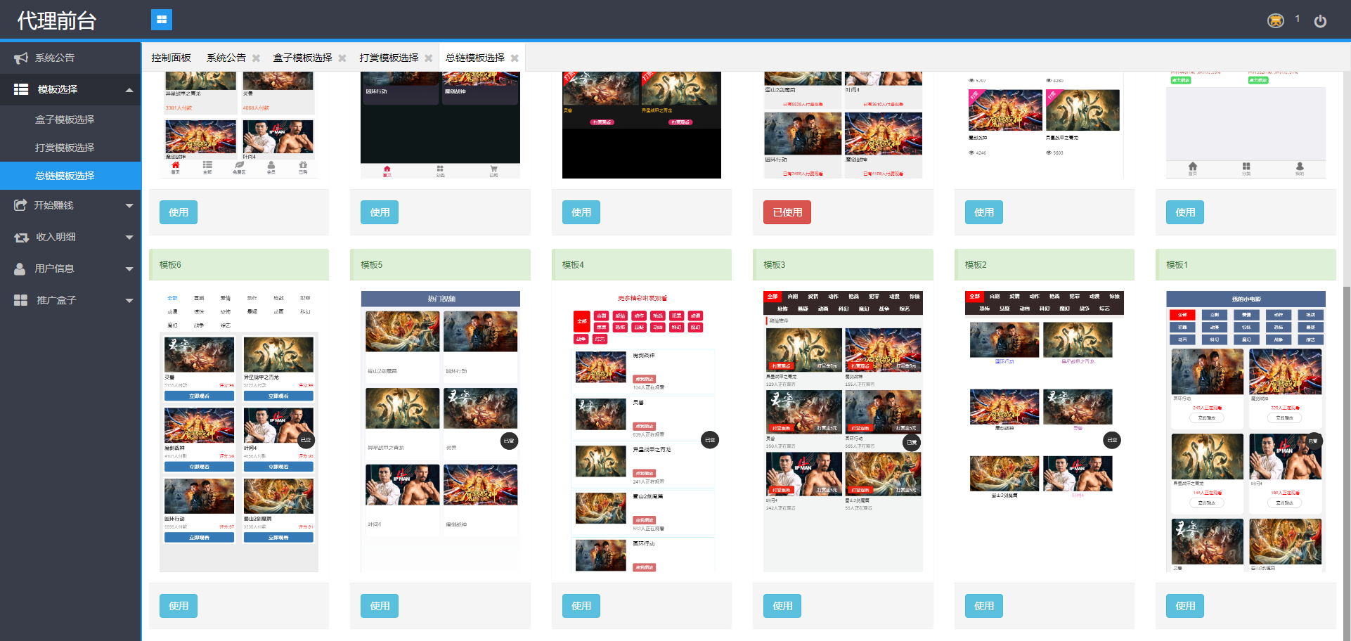
Task: Switch to the 盒子模板选择 tab
Action: click(x=302, y=58)
